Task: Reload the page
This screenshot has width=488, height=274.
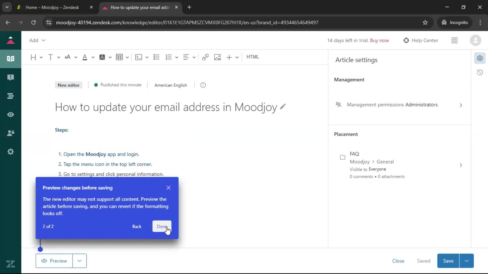Action: point(33,23)
